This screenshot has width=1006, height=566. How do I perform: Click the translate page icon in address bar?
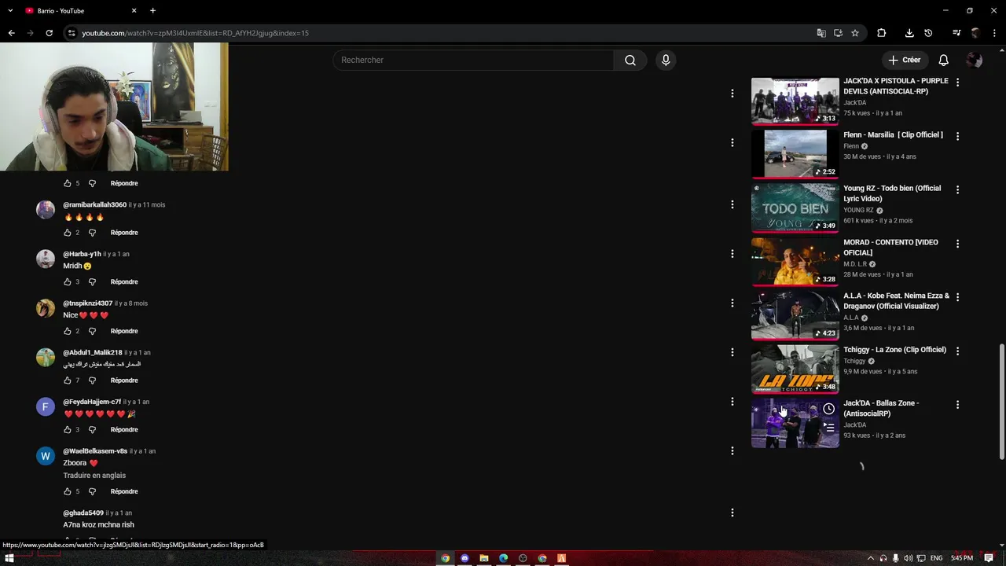(x=821, y=33)
